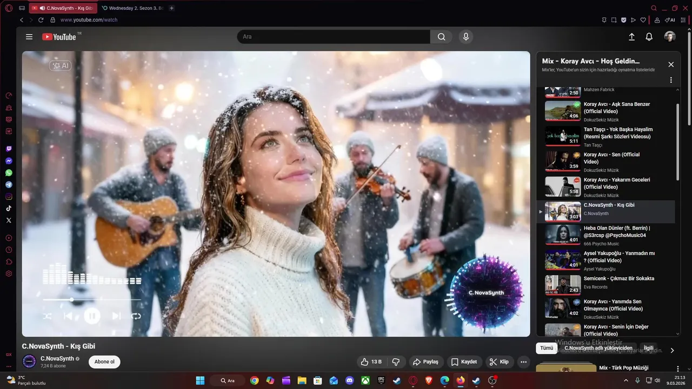Open YouTube notifications bell
The image size is (692, 389).
point(649,37)
